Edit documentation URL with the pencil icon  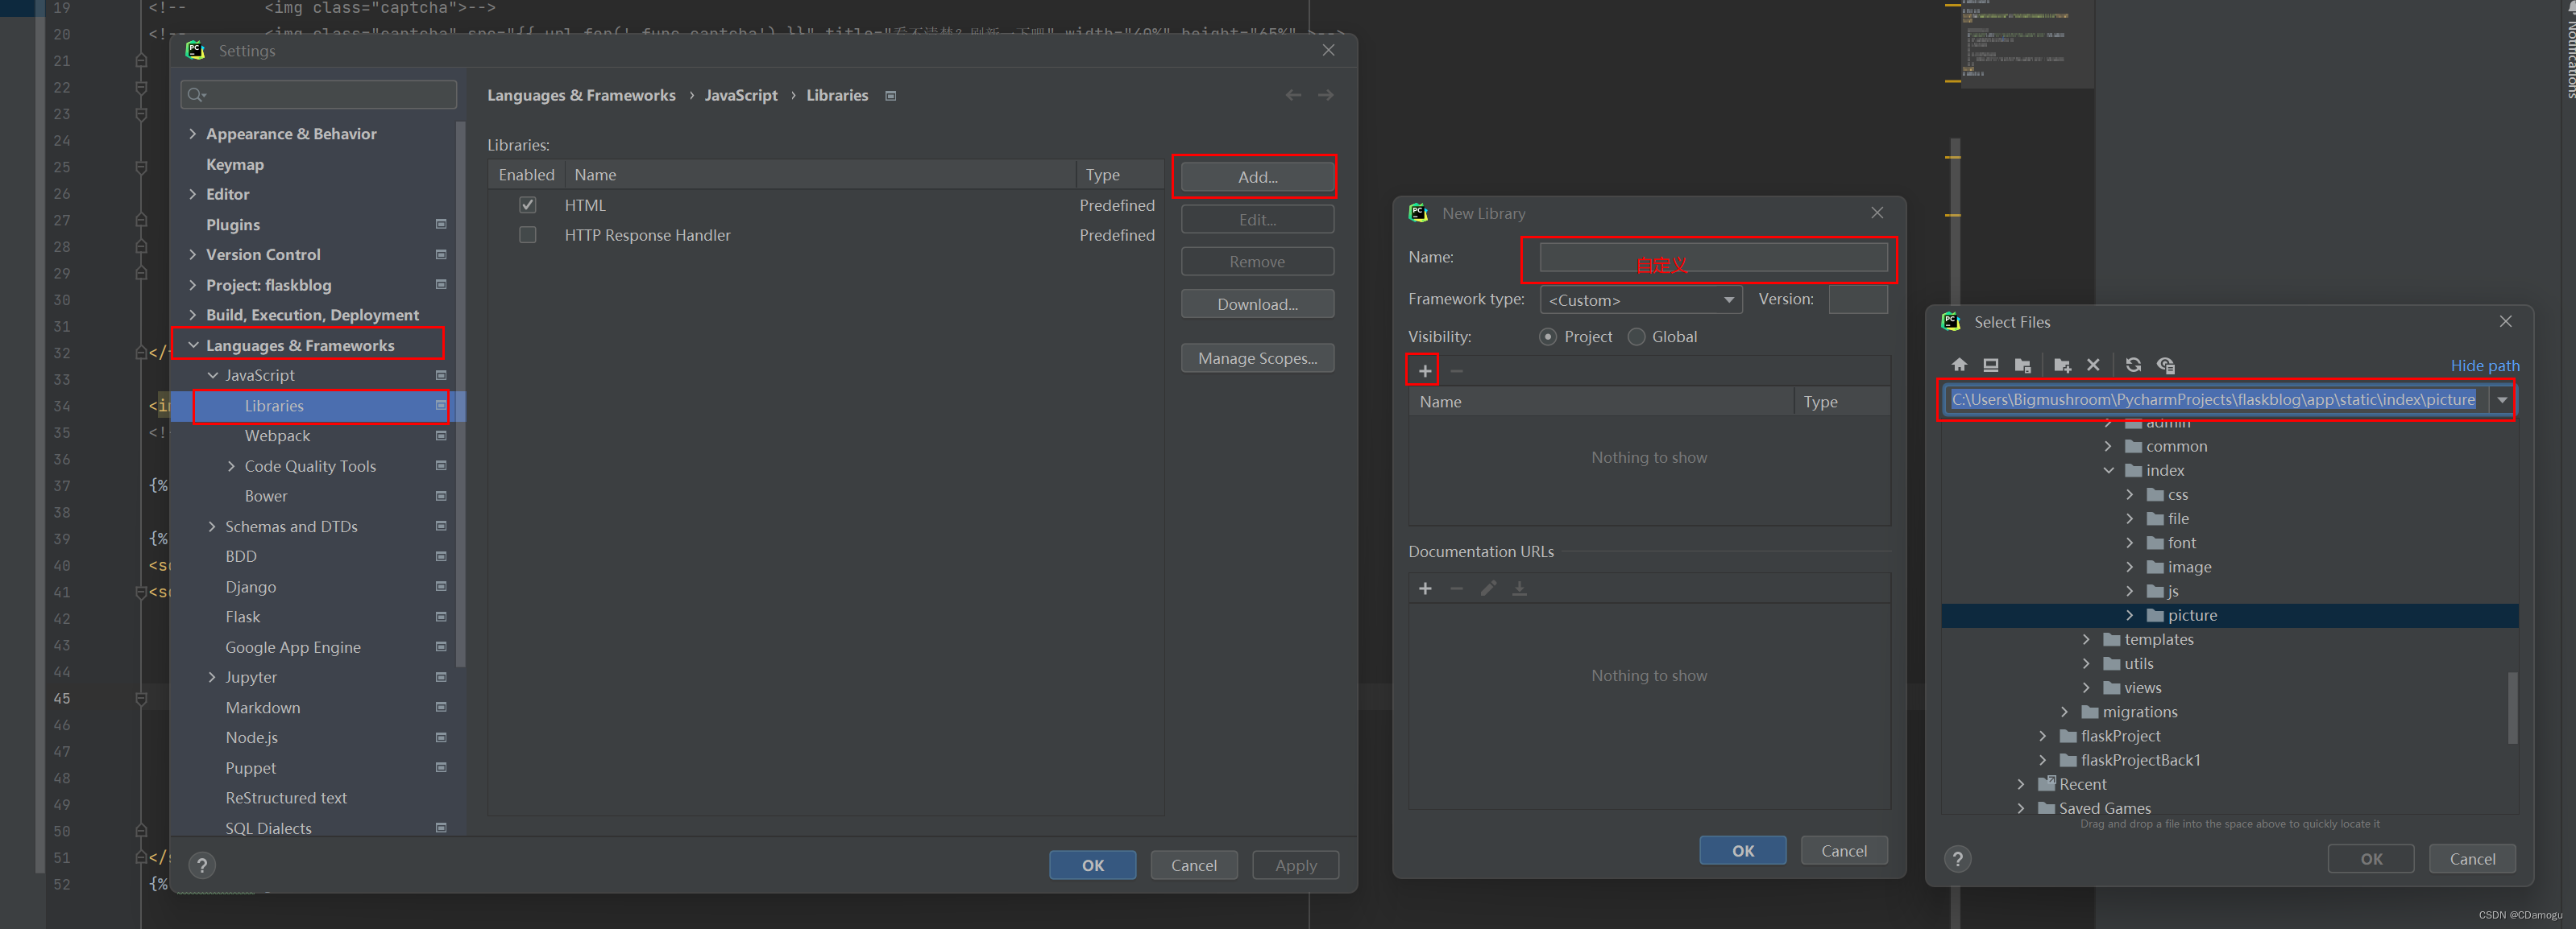click(1488, 588)
